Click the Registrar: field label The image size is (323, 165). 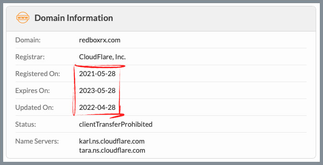click(30, 57)
